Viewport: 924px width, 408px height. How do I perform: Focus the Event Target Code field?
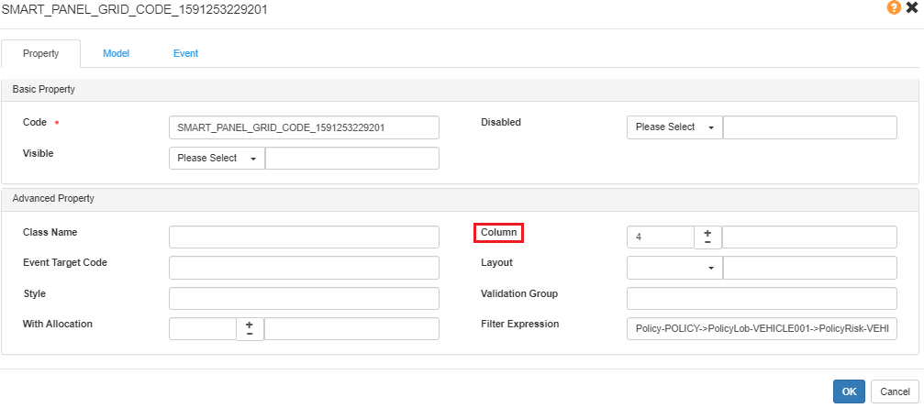tap(304, 268)
